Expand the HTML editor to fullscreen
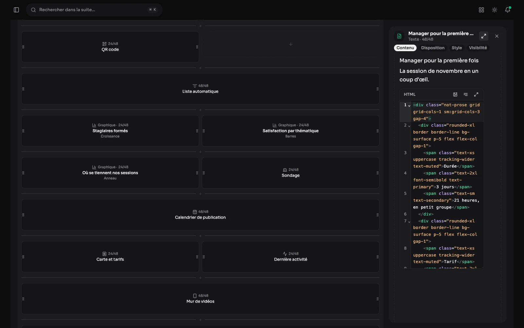 tap(476, 94)
